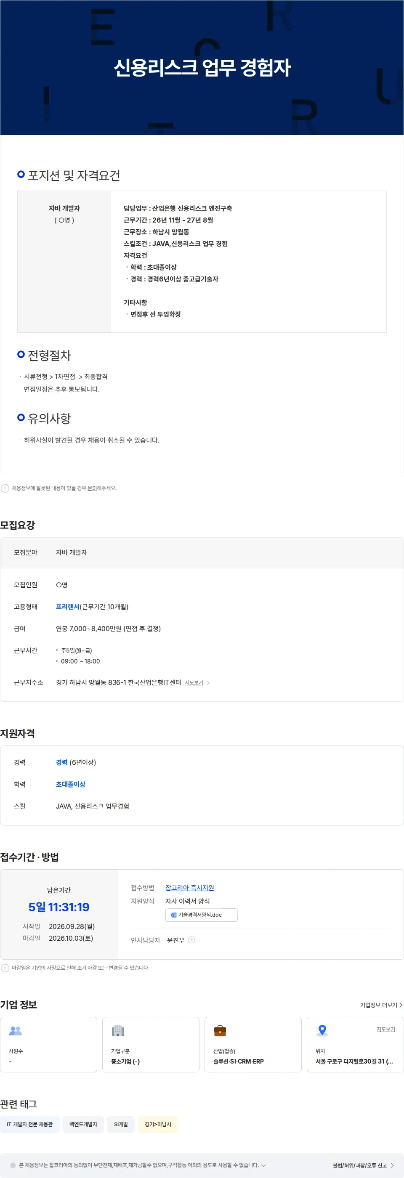The width and height of the screenshot is (404, 1178).
Task: Click the 2026.09.28(월) start date
Action: point(72,926)
